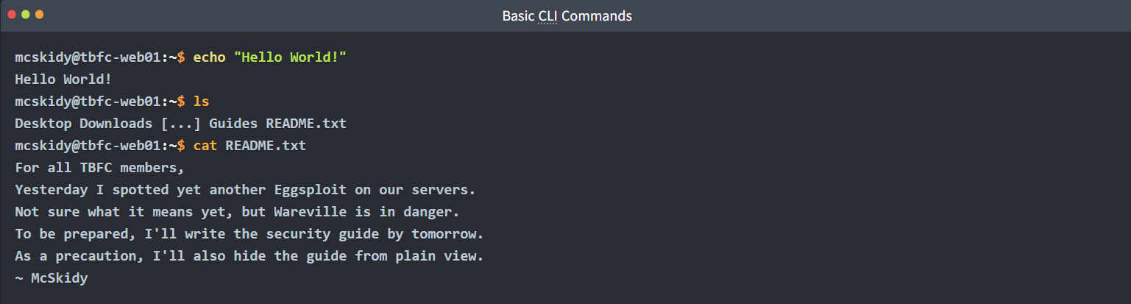
Task: Click the "Hello World!" output line
Action: (63, 79)
